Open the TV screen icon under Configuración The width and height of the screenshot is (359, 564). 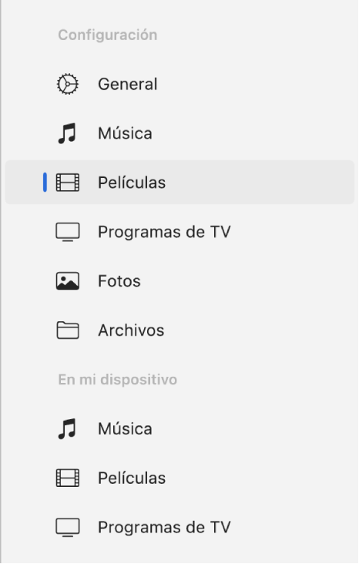pos(67,232)
